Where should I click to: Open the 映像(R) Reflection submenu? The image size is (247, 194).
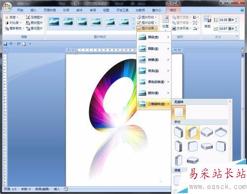[154, 60]
